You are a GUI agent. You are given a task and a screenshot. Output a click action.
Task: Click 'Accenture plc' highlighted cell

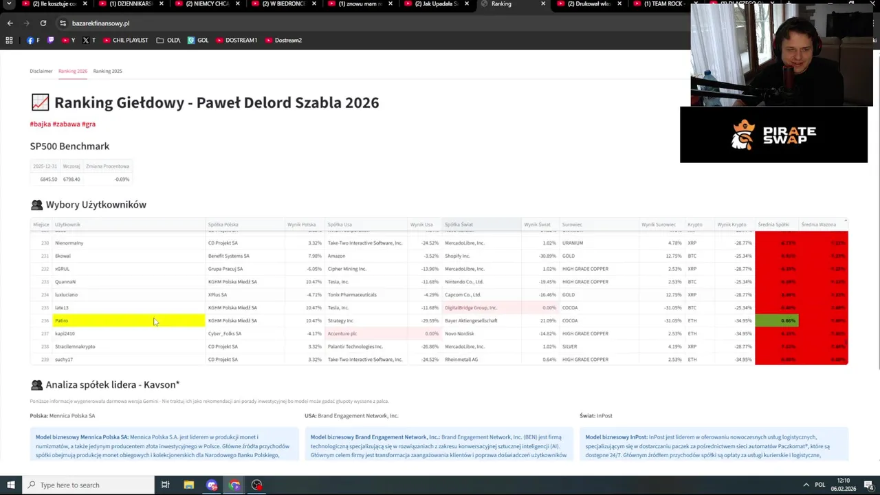365,333
